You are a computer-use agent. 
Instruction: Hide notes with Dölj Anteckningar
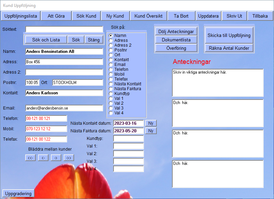tap(176, 31)
